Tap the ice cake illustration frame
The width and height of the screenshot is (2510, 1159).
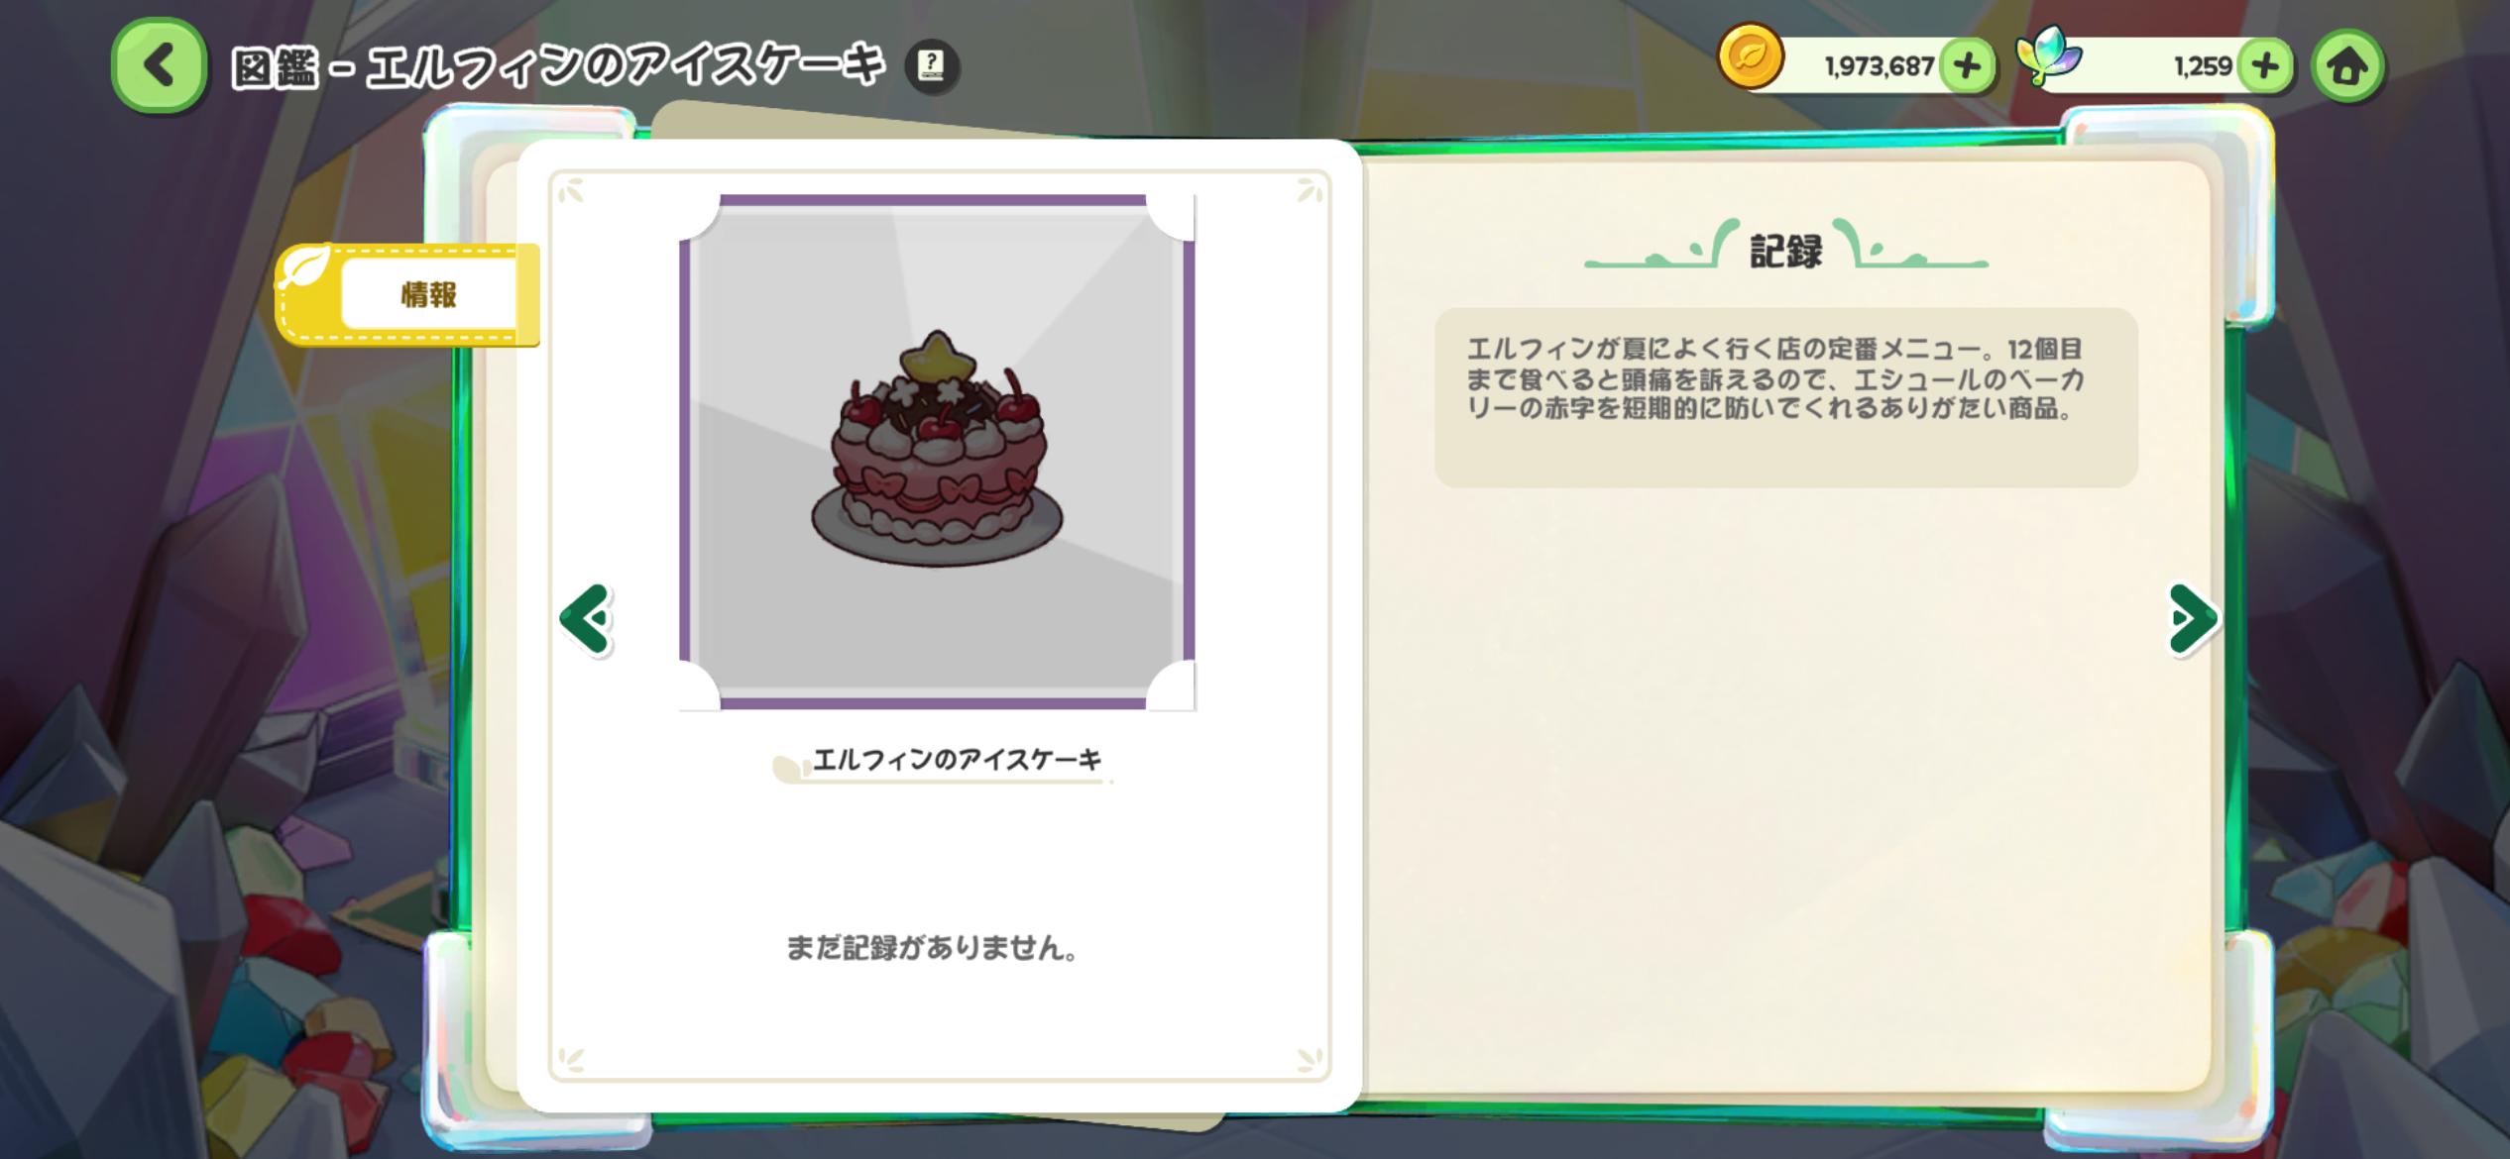click(x=937, y=452)
